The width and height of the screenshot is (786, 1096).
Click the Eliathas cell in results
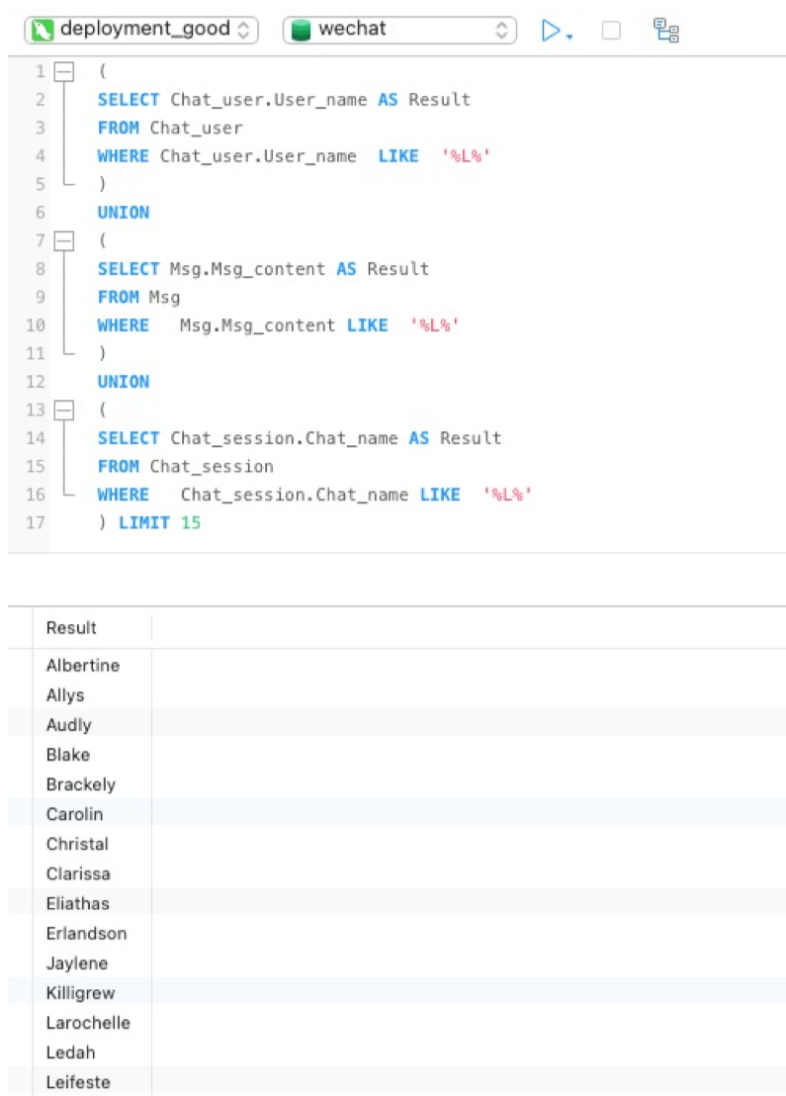(x=78, y=903)
